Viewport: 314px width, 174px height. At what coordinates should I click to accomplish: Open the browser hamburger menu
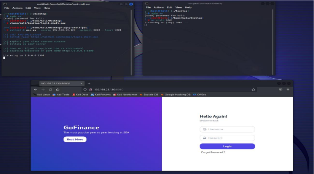[x=288, y=90]
